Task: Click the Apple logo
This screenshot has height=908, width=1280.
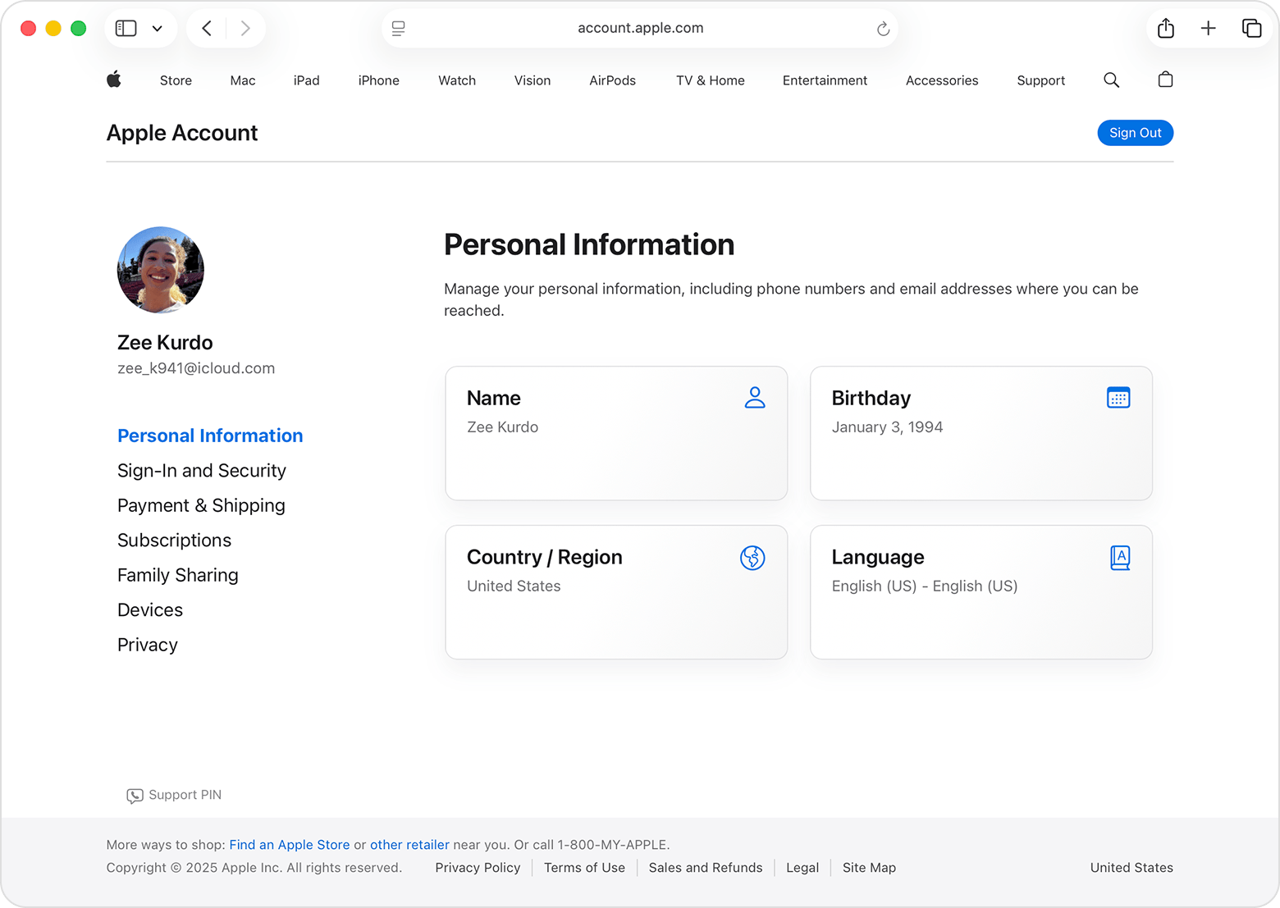Action: click(114, 80)
